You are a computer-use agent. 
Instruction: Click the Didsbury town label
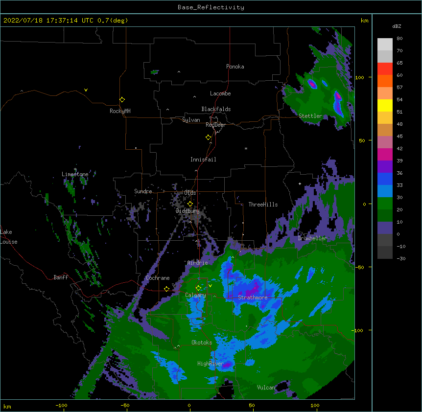(x=188, y=211)
